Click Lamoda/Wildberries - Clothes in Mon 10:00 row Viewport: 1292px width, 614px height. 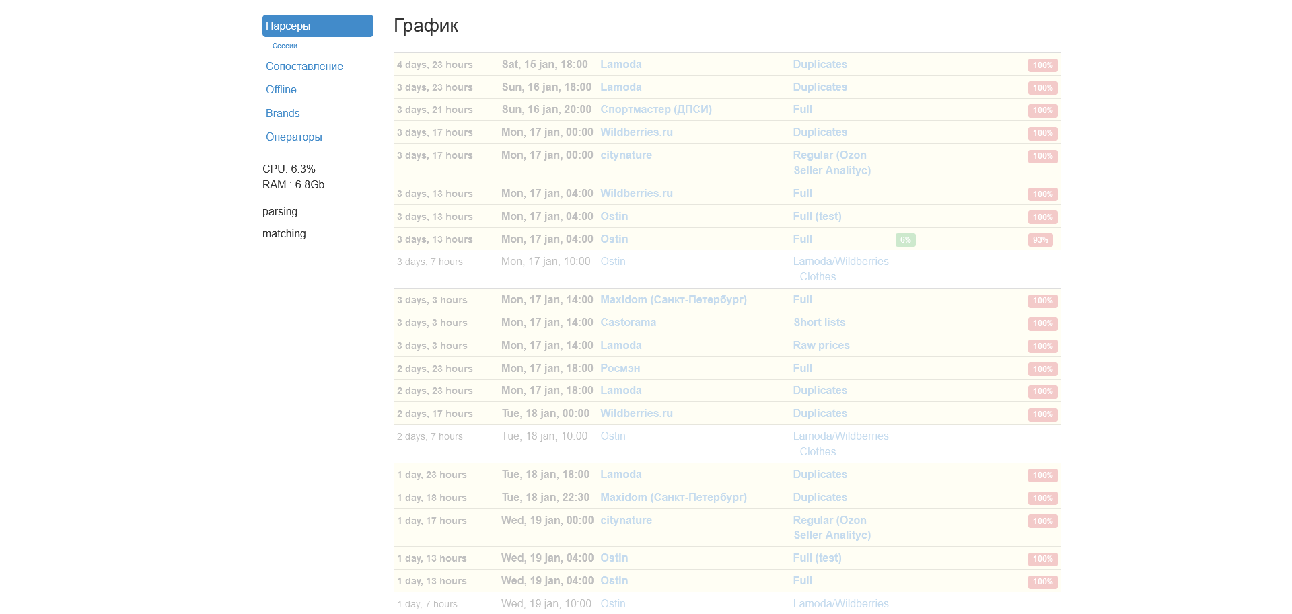coord(840,269)
